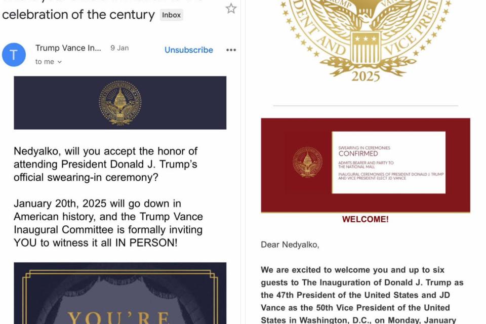Click the paragraph starting 'Nedyalko, will you accept'
This screenshot has width=486, height=324.
[x=105, y=165]
